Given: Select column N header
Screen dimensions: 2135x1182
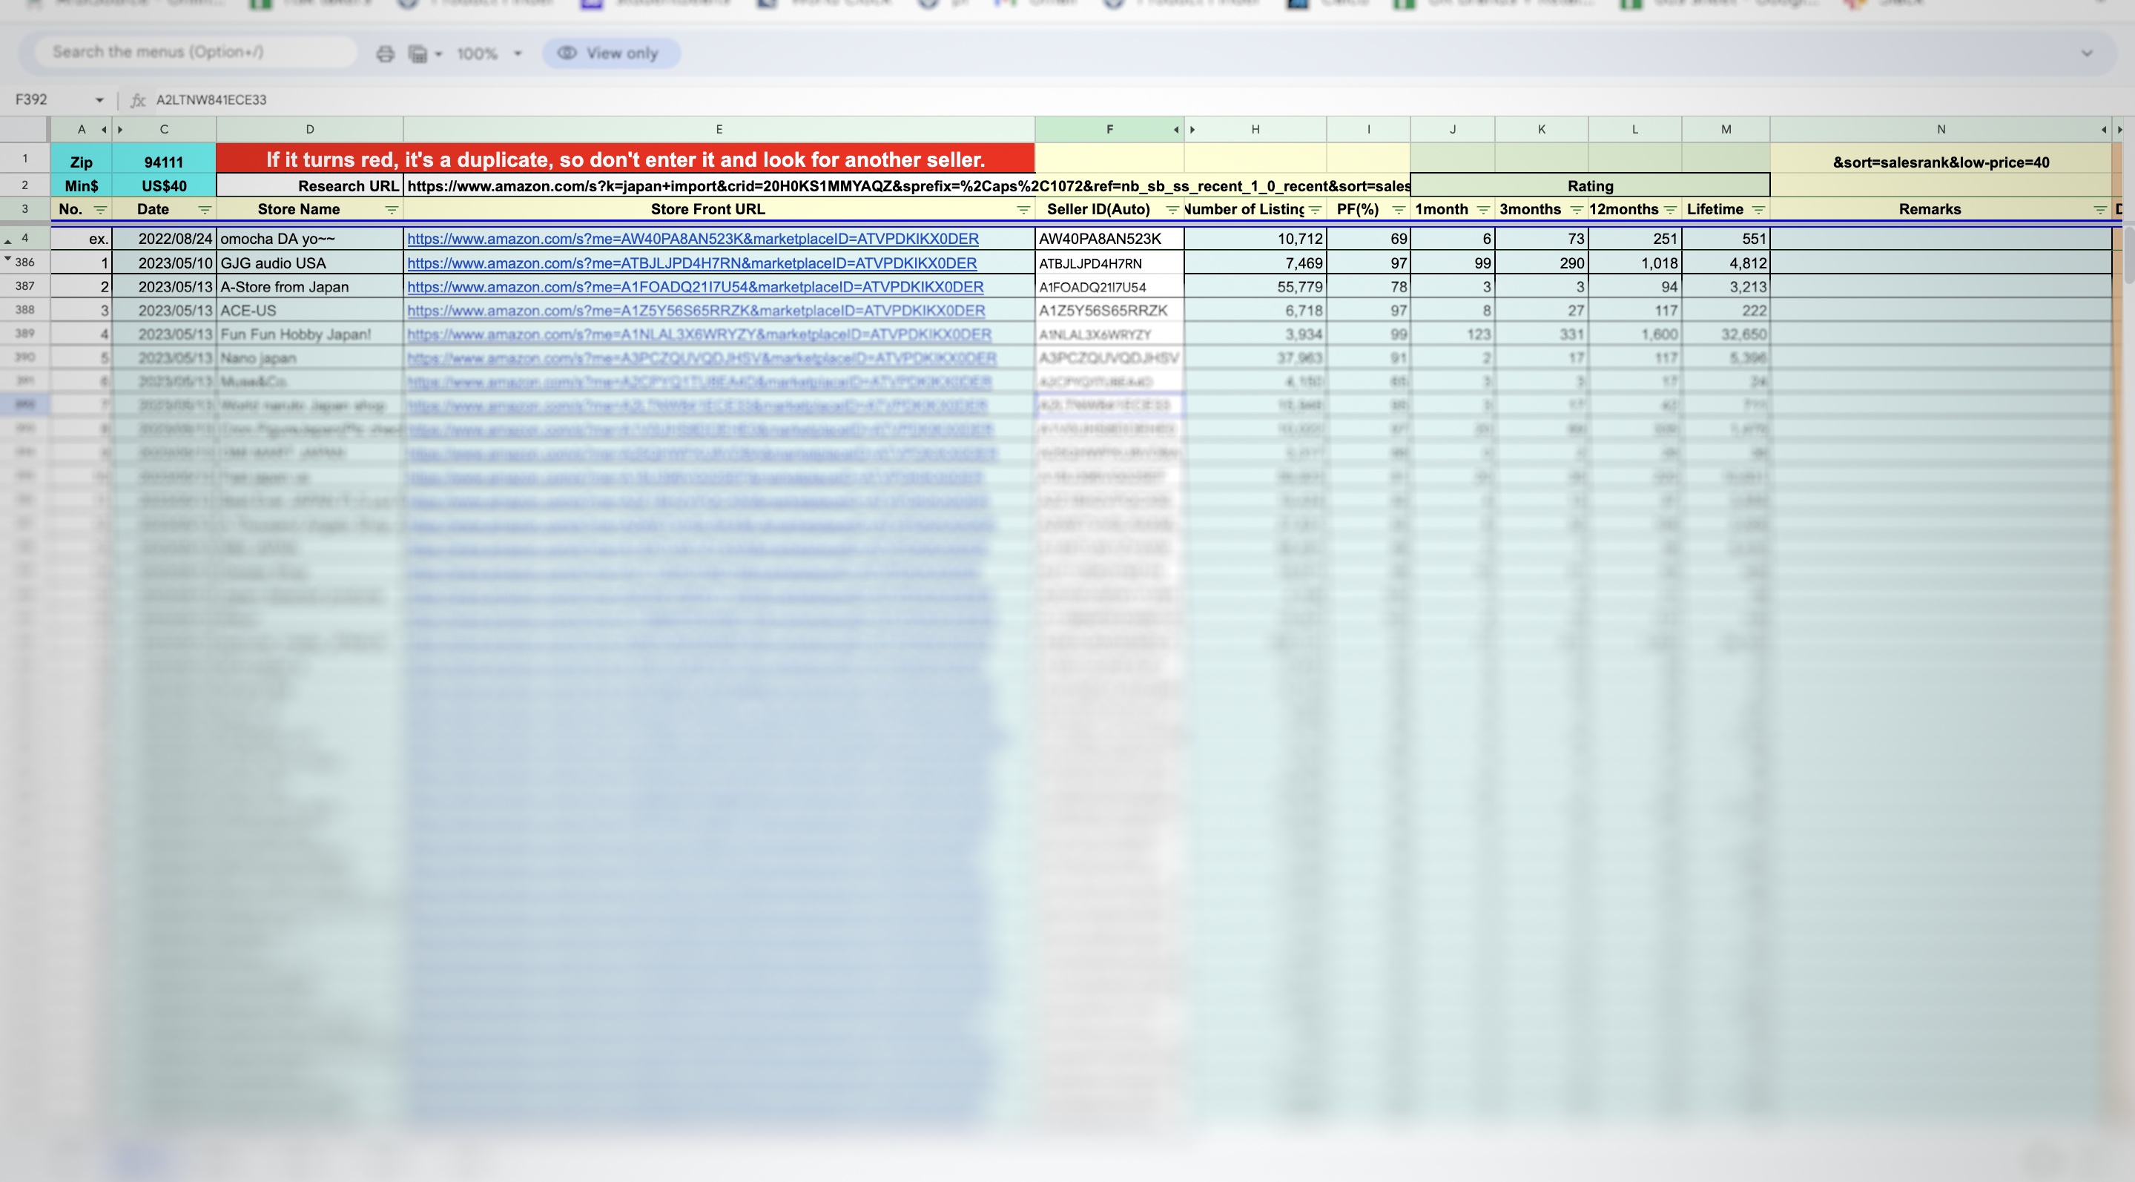Looking at the screenshot, I should click(x=1939, y=129).
